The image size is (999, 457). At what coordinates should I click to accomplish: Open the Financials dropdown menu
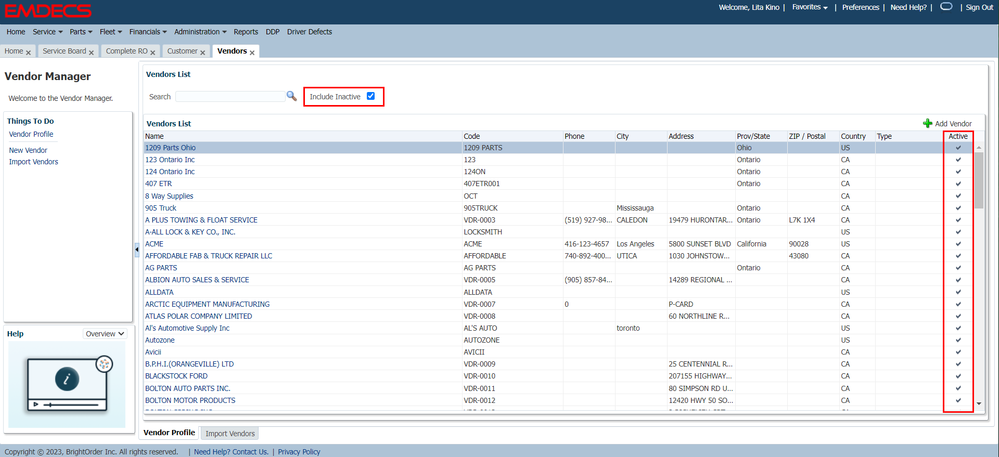148,32
